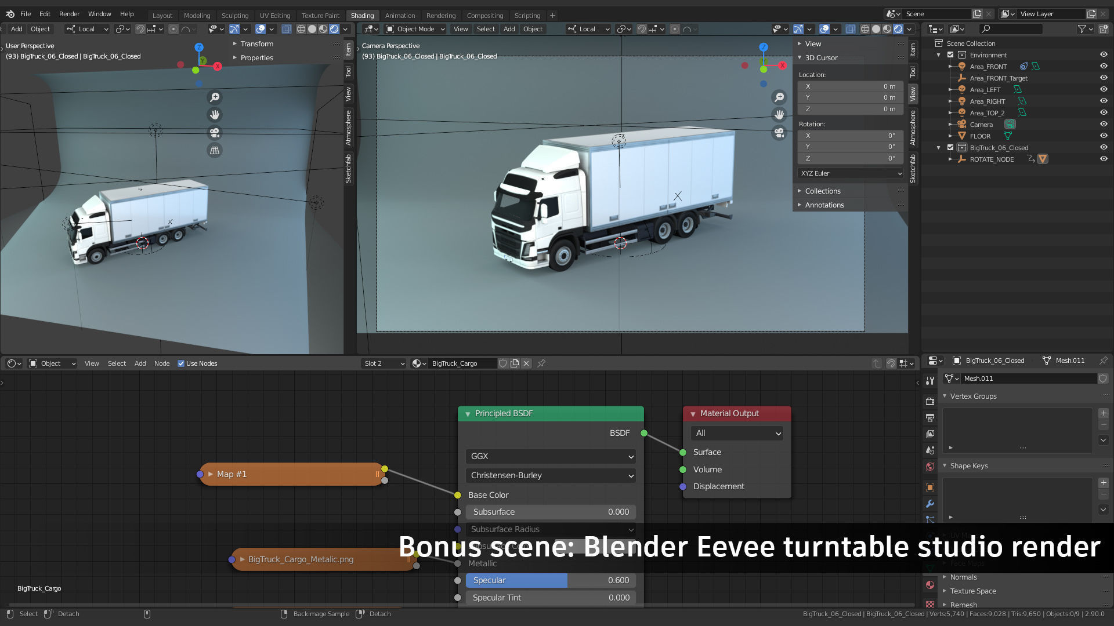The image size is (1114, 626).
Task: Open the All target dropdown in Material Output
Action: pos(737,433)
